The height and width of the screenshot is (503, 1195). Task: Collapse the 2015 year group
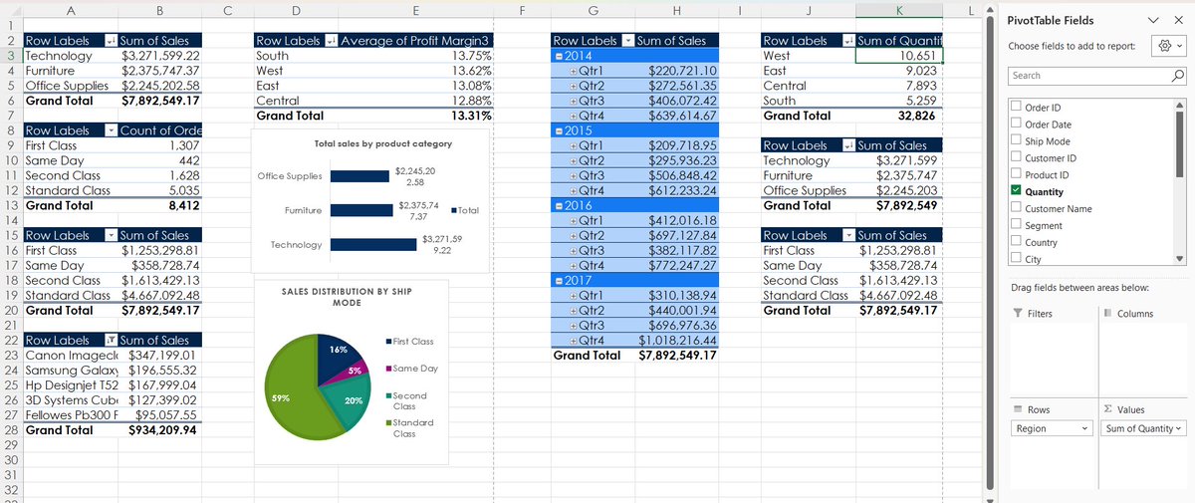point(558,130)
